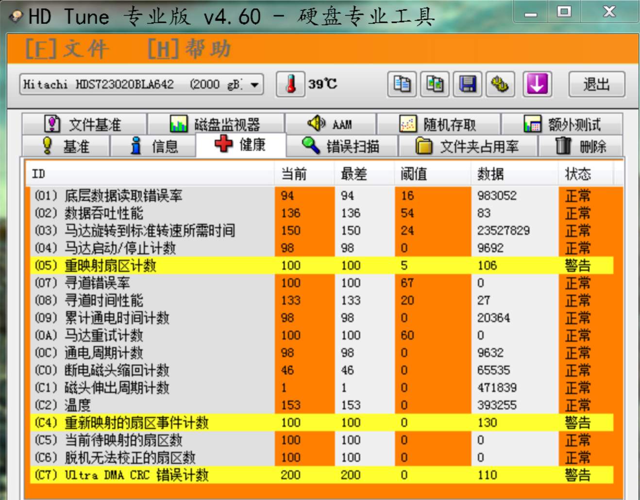Select the 健康 tab
Screen dimensions: 640x500
(x=241, y=144)
